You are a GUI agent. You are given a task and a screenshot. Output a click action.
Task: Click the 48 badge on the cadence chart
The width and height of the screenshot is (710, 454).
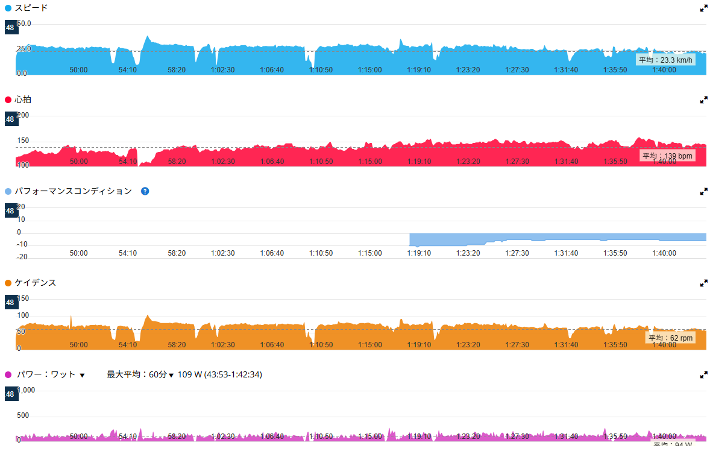click(10, 303)
